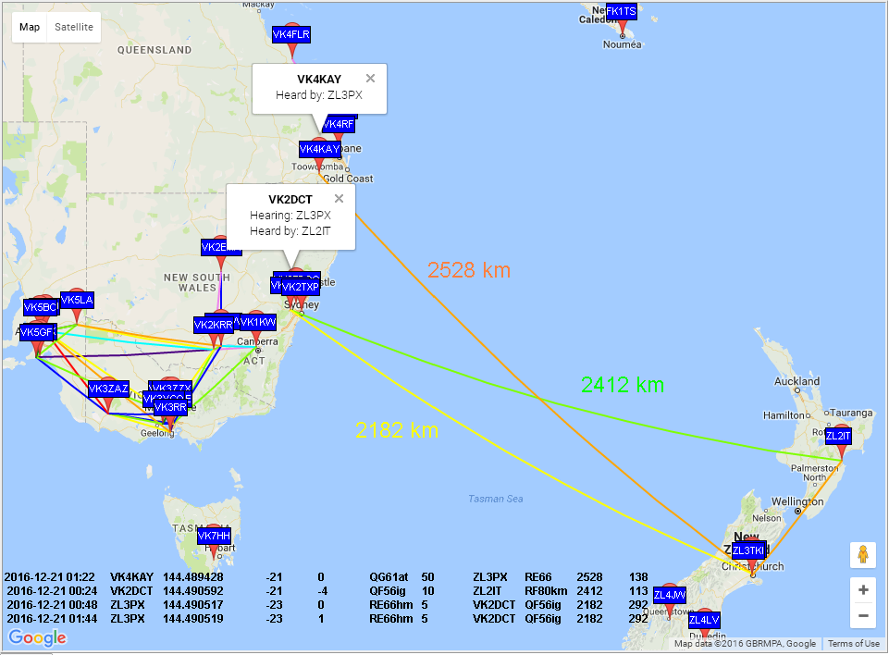The width and height of the screenshot is (889, 655).
Task: Click the Street View pegman icon
Action: point(863,555)
